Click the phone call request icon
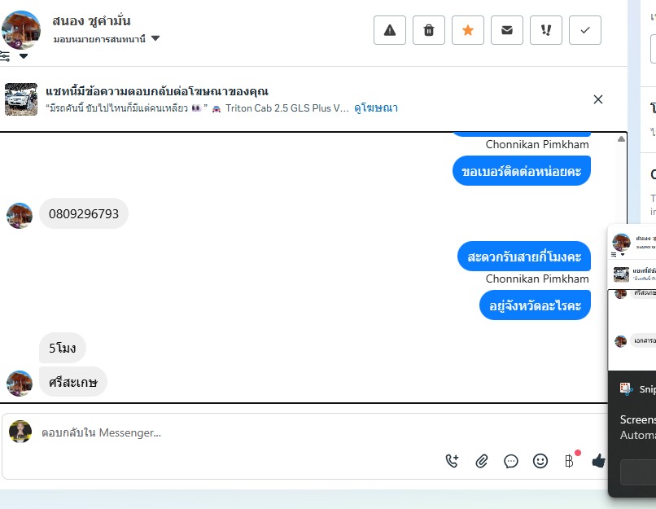This screenshot has width=656, height=509. 452,461
